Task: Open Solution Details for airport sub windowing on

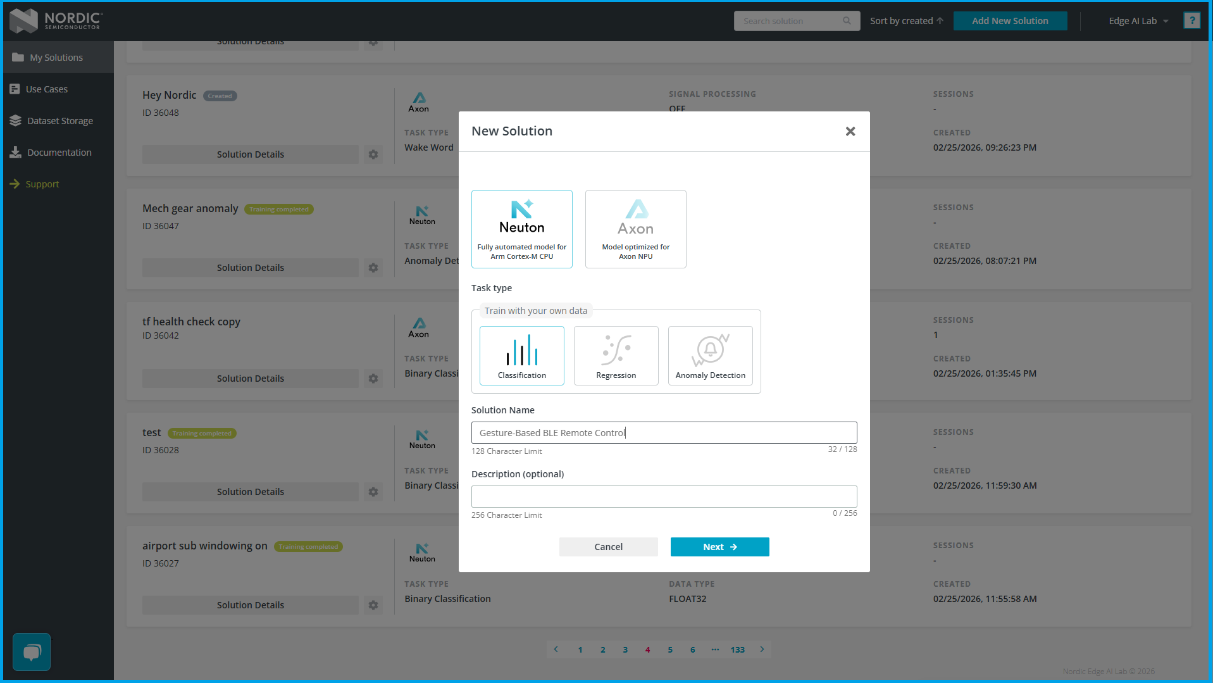Action: (x=251, y=605)
